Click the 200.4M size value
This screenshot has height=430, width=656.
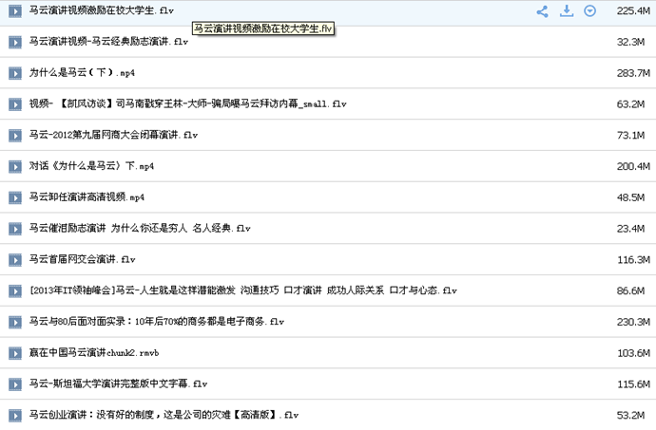[633, 166]
